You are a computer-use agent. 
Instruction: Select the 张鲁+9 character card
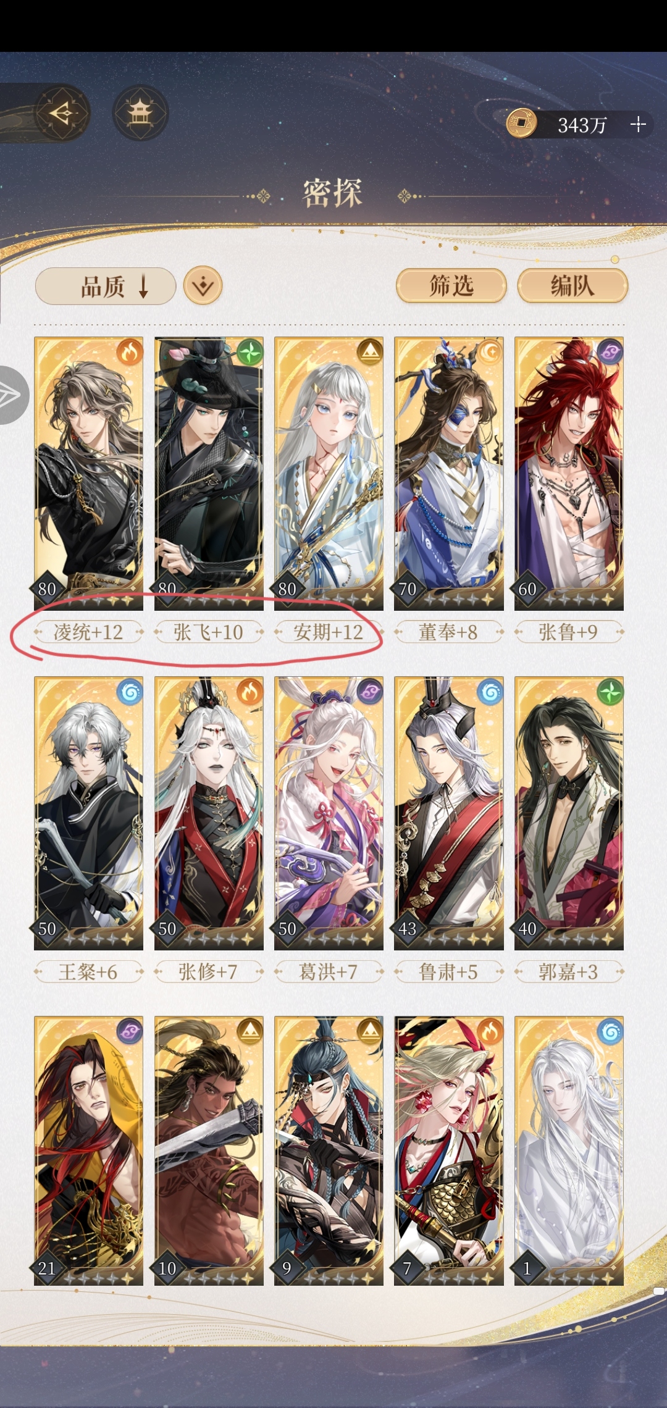pos(569,474)
